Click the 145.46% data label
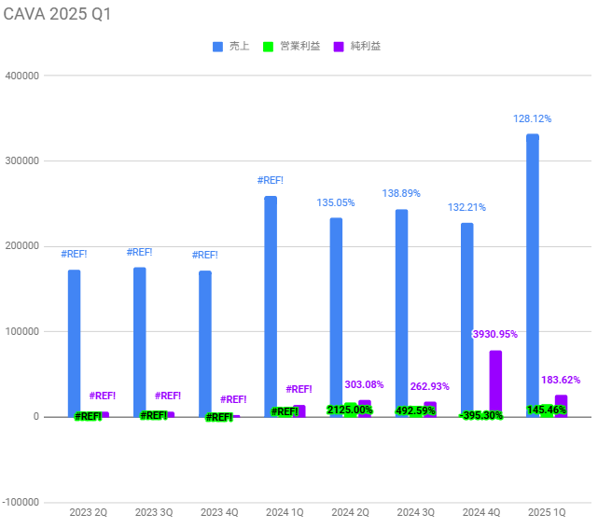 click(x=547, y=410)
